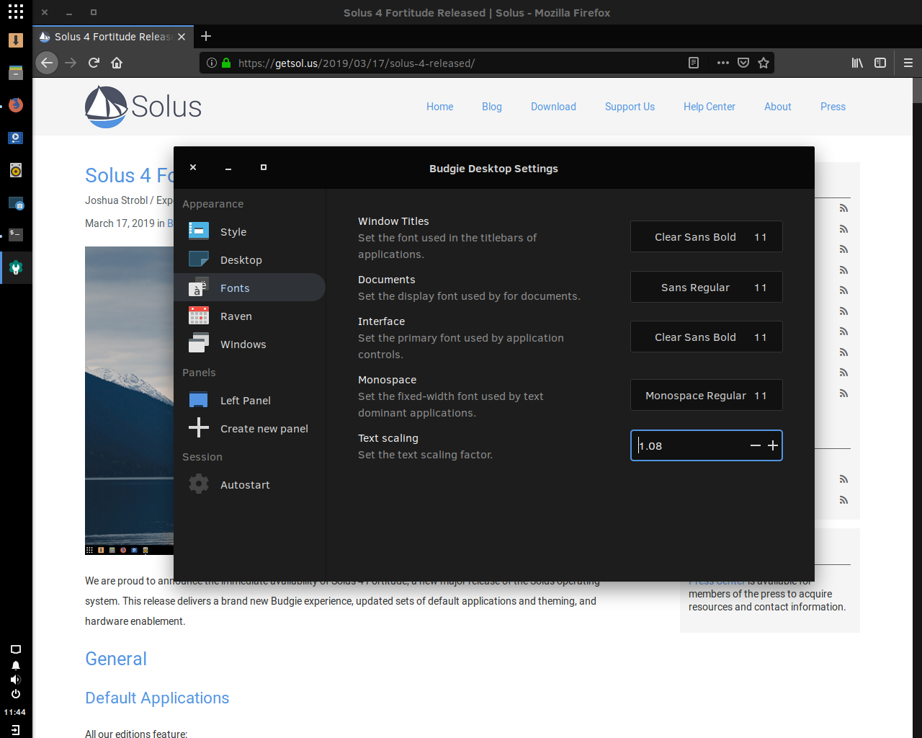The height and width of the screenshot is (738, 922).
Task: Open the Firefox hamburger menu
Action: click(x=908, y=62)
